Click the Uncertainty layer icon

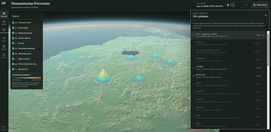point(16,28)
